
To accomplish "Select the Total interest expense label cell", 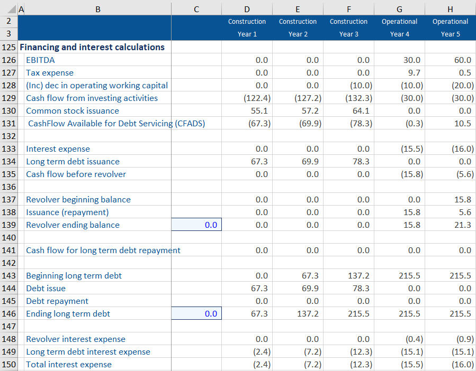I will pos(95,365).
